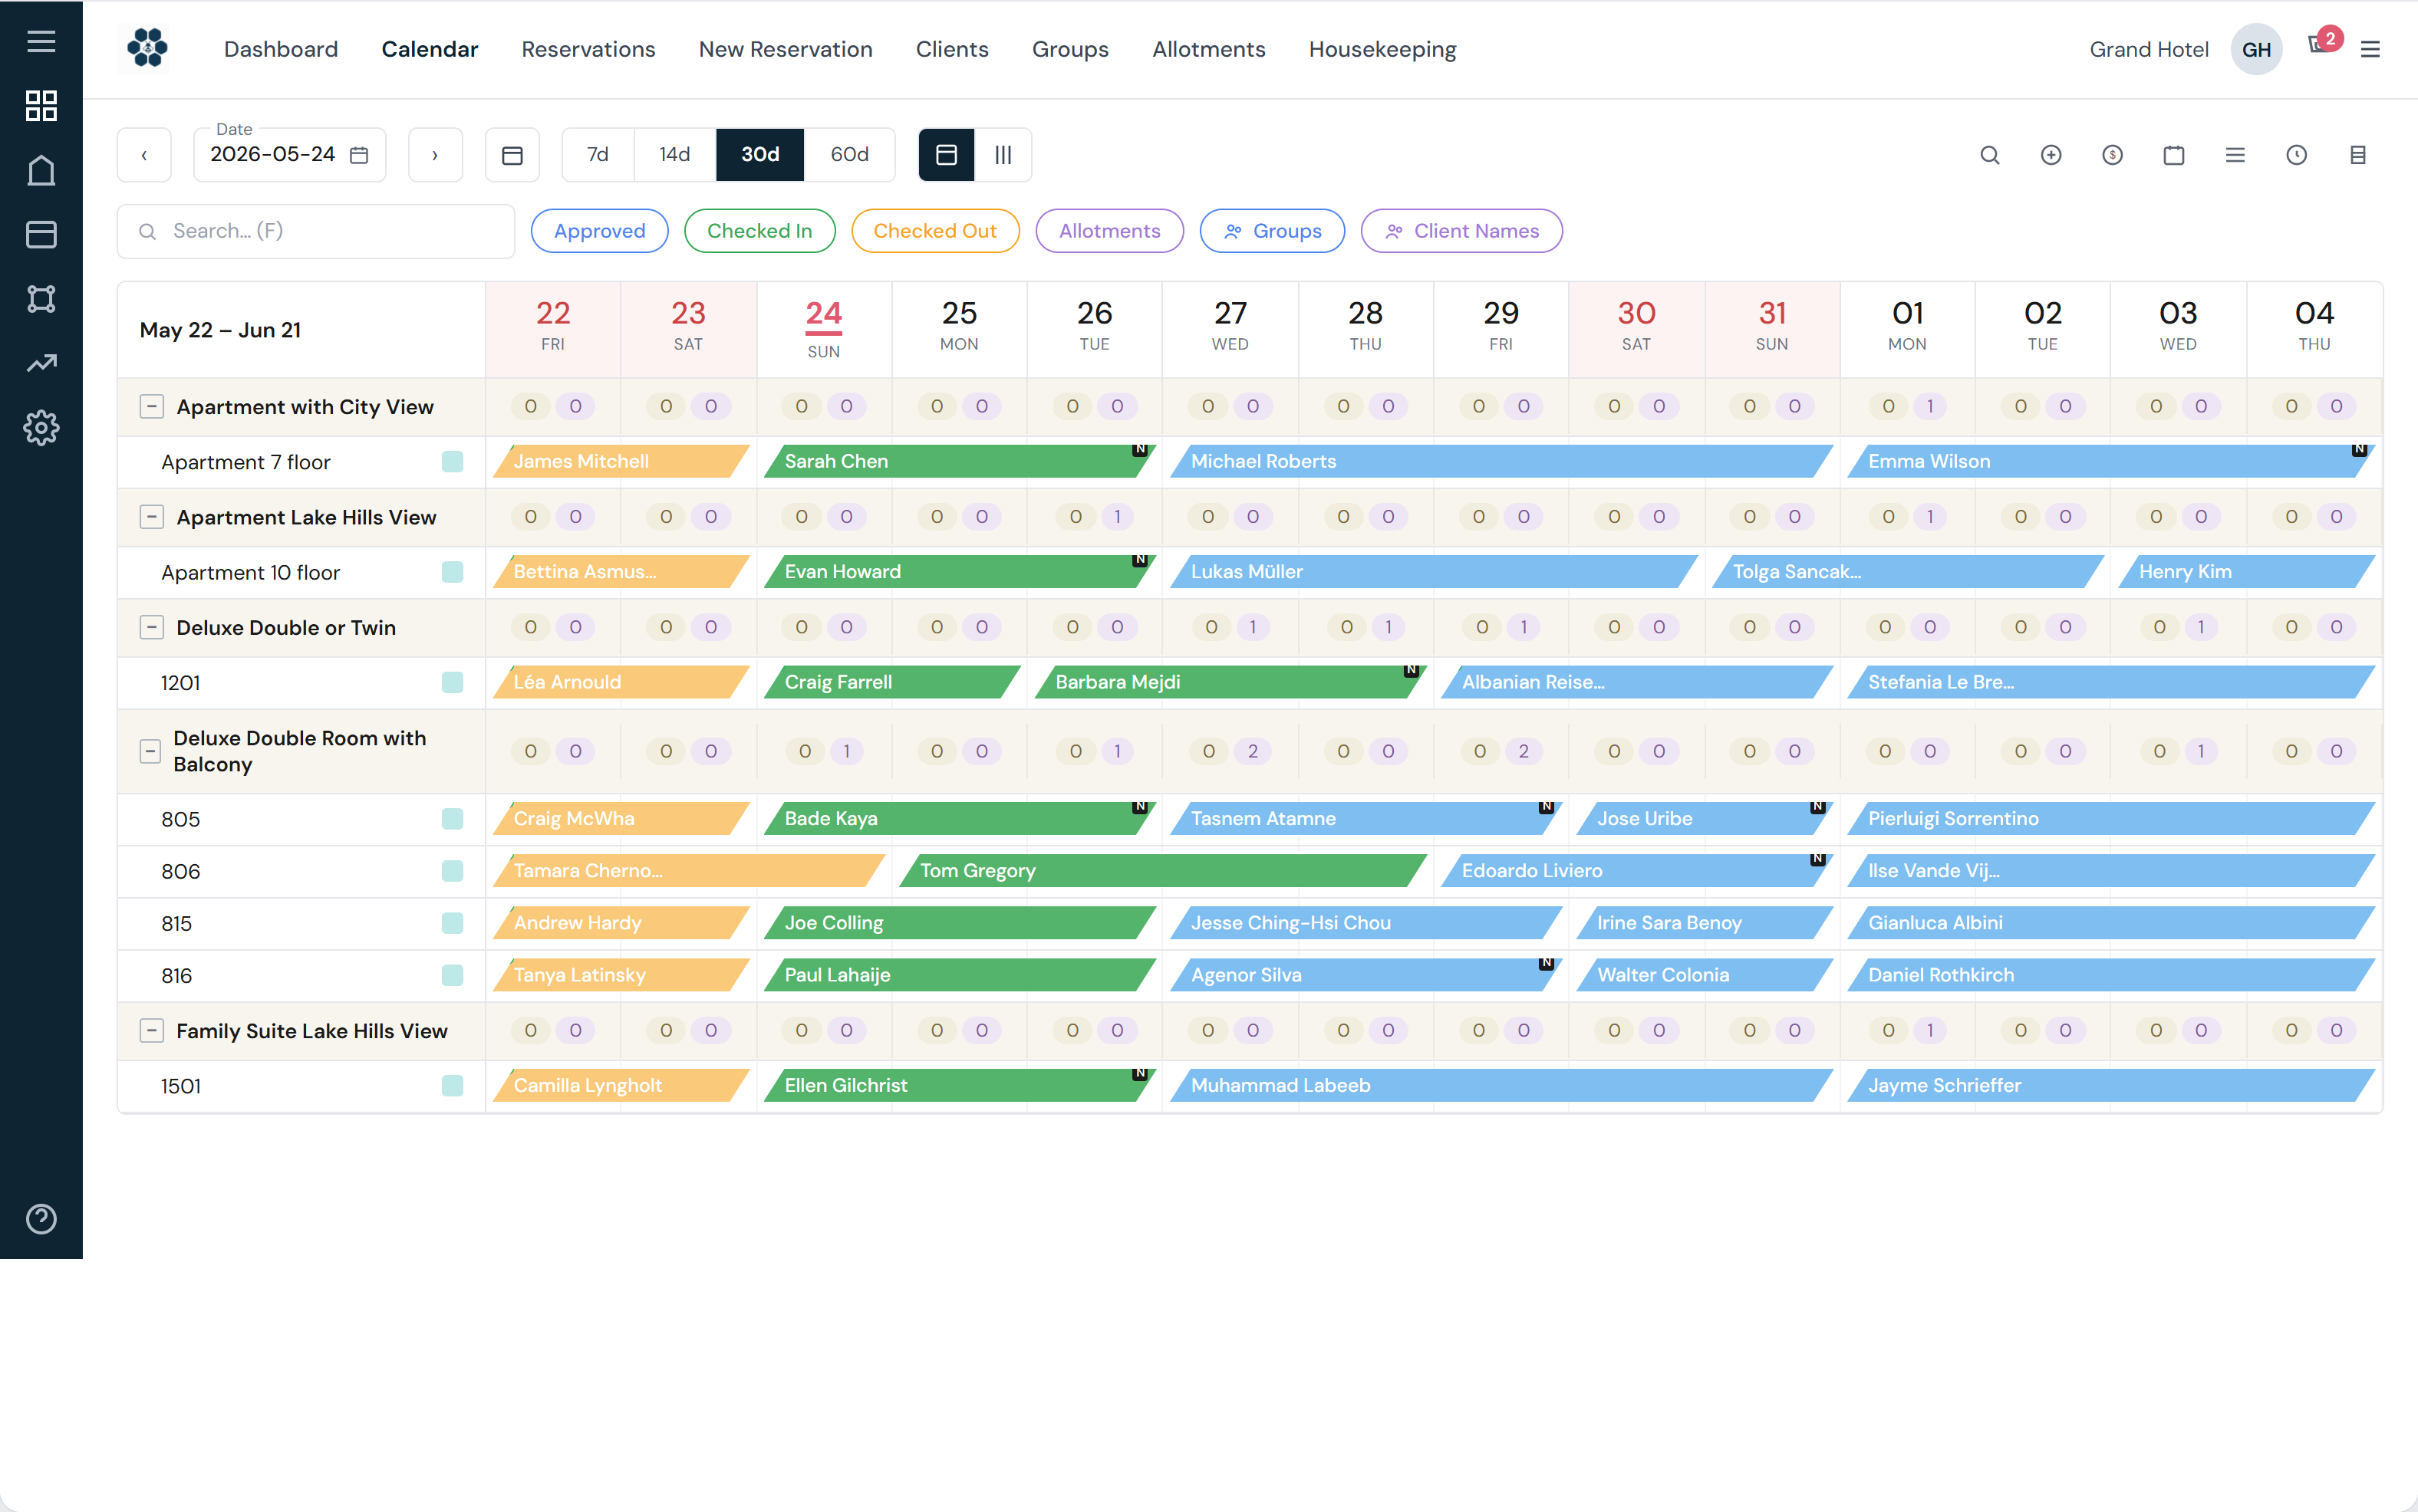Viewport: 2418px width, 1512px height.
Task: Open Barbara Mejdi reservation bar
Action: [x=1230, y=682]
